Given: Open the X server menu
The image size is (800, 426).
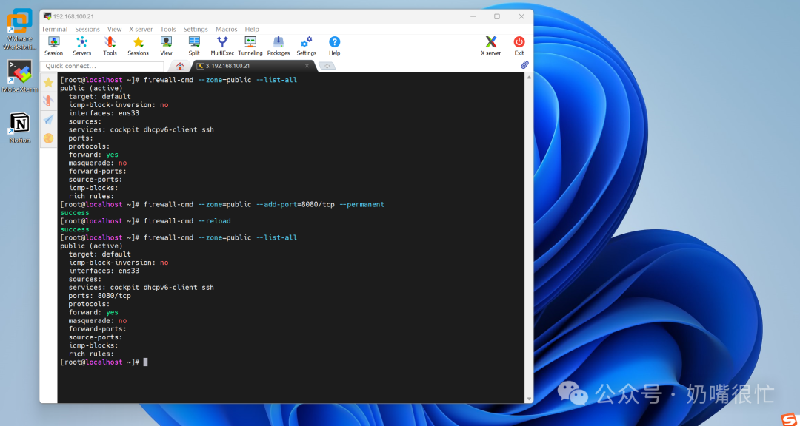Looking at the screenshot, I should click(x=141, y=29).
